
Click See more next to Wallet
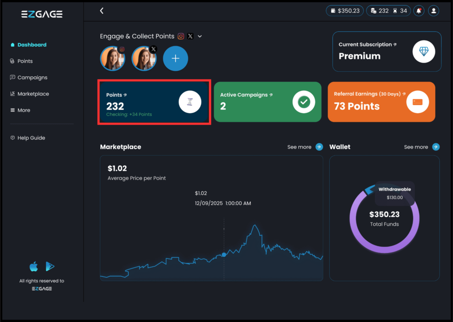tap(421, 147)
